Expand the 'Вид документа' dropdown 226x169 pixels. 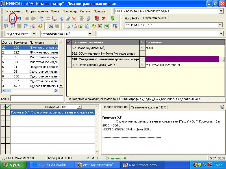pyautogui.click(x=34, y=34)
